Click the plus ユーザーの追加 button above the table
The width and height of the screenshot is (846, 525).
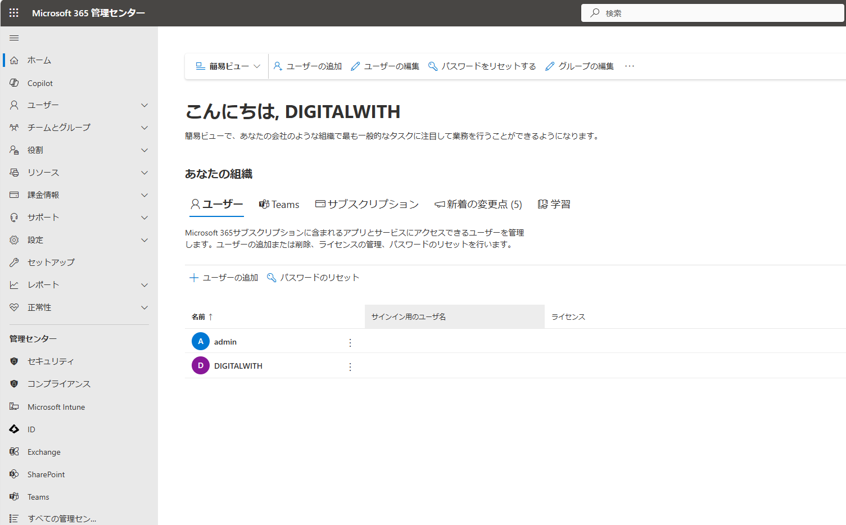coord(224,278)
